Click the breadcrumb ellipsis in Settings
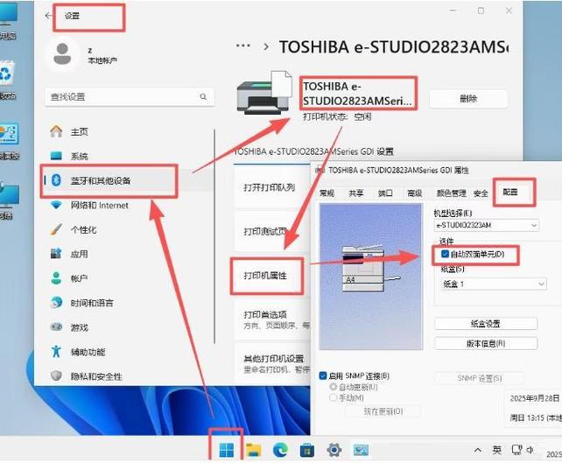Viewport: 562px width, 463px height. [x=243, y=46]
